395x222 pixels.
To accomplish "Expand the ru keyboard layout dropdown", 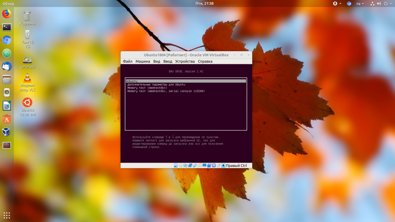I will 360,3.
